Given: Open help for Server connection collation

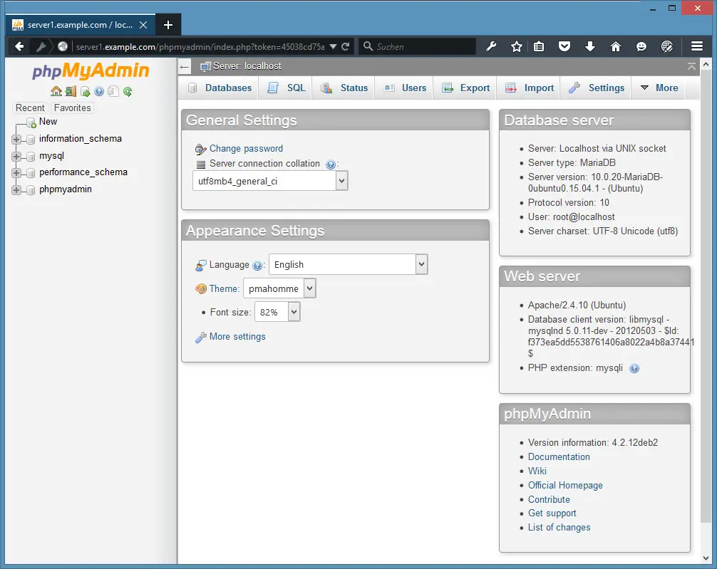Looking at the screenshot, I should 331,165.
